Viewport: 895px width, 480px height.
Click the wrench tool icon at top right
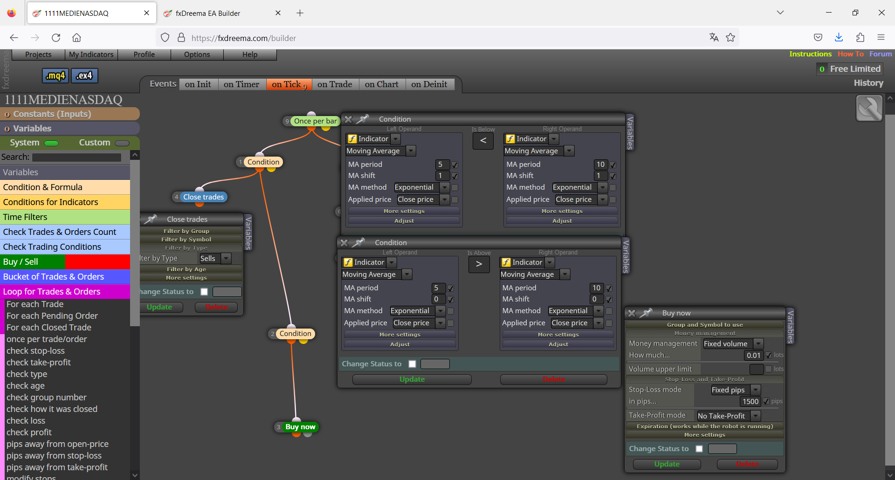tap(869, 108)
